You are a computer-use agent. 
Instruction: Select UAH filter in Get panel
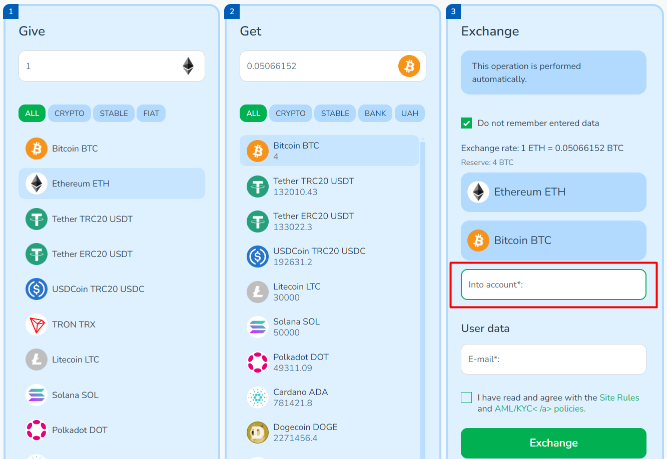coord(410,113)
